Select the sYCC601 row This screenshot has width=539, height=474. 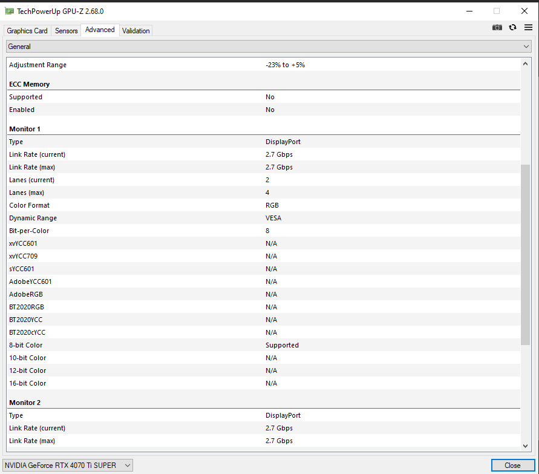pyautogui.click(x=263, y=269)
